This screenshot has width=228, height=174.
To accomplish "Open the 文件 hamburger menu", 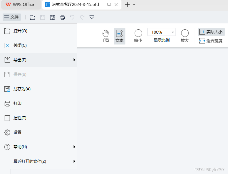I will coord(12,17).
